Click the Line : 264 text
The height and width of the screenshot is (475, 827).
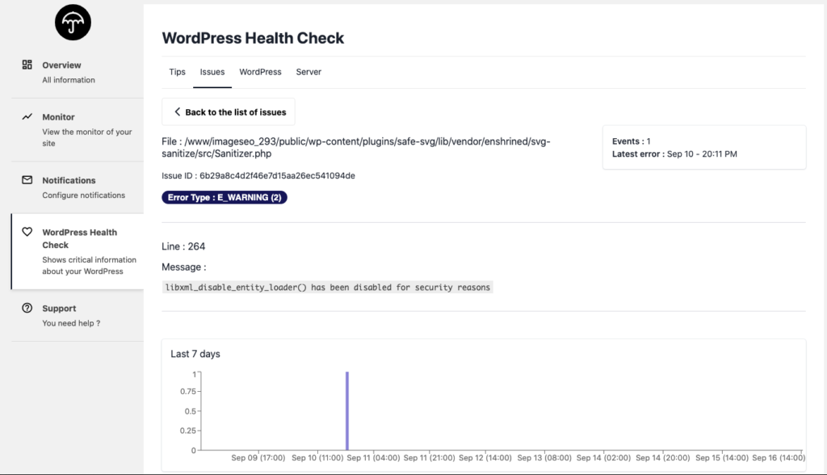[183, 246]
